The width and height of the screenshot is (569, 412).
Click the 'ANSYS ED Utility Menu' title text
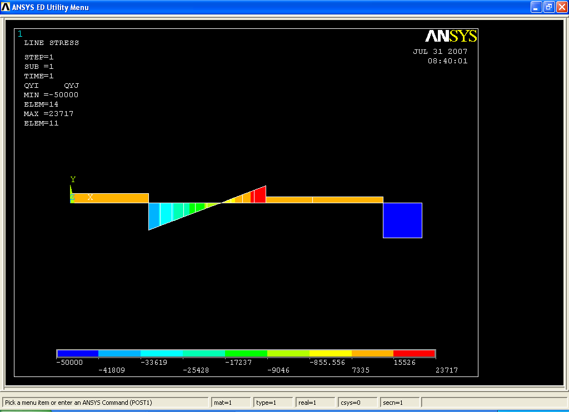tap(51, 7)
